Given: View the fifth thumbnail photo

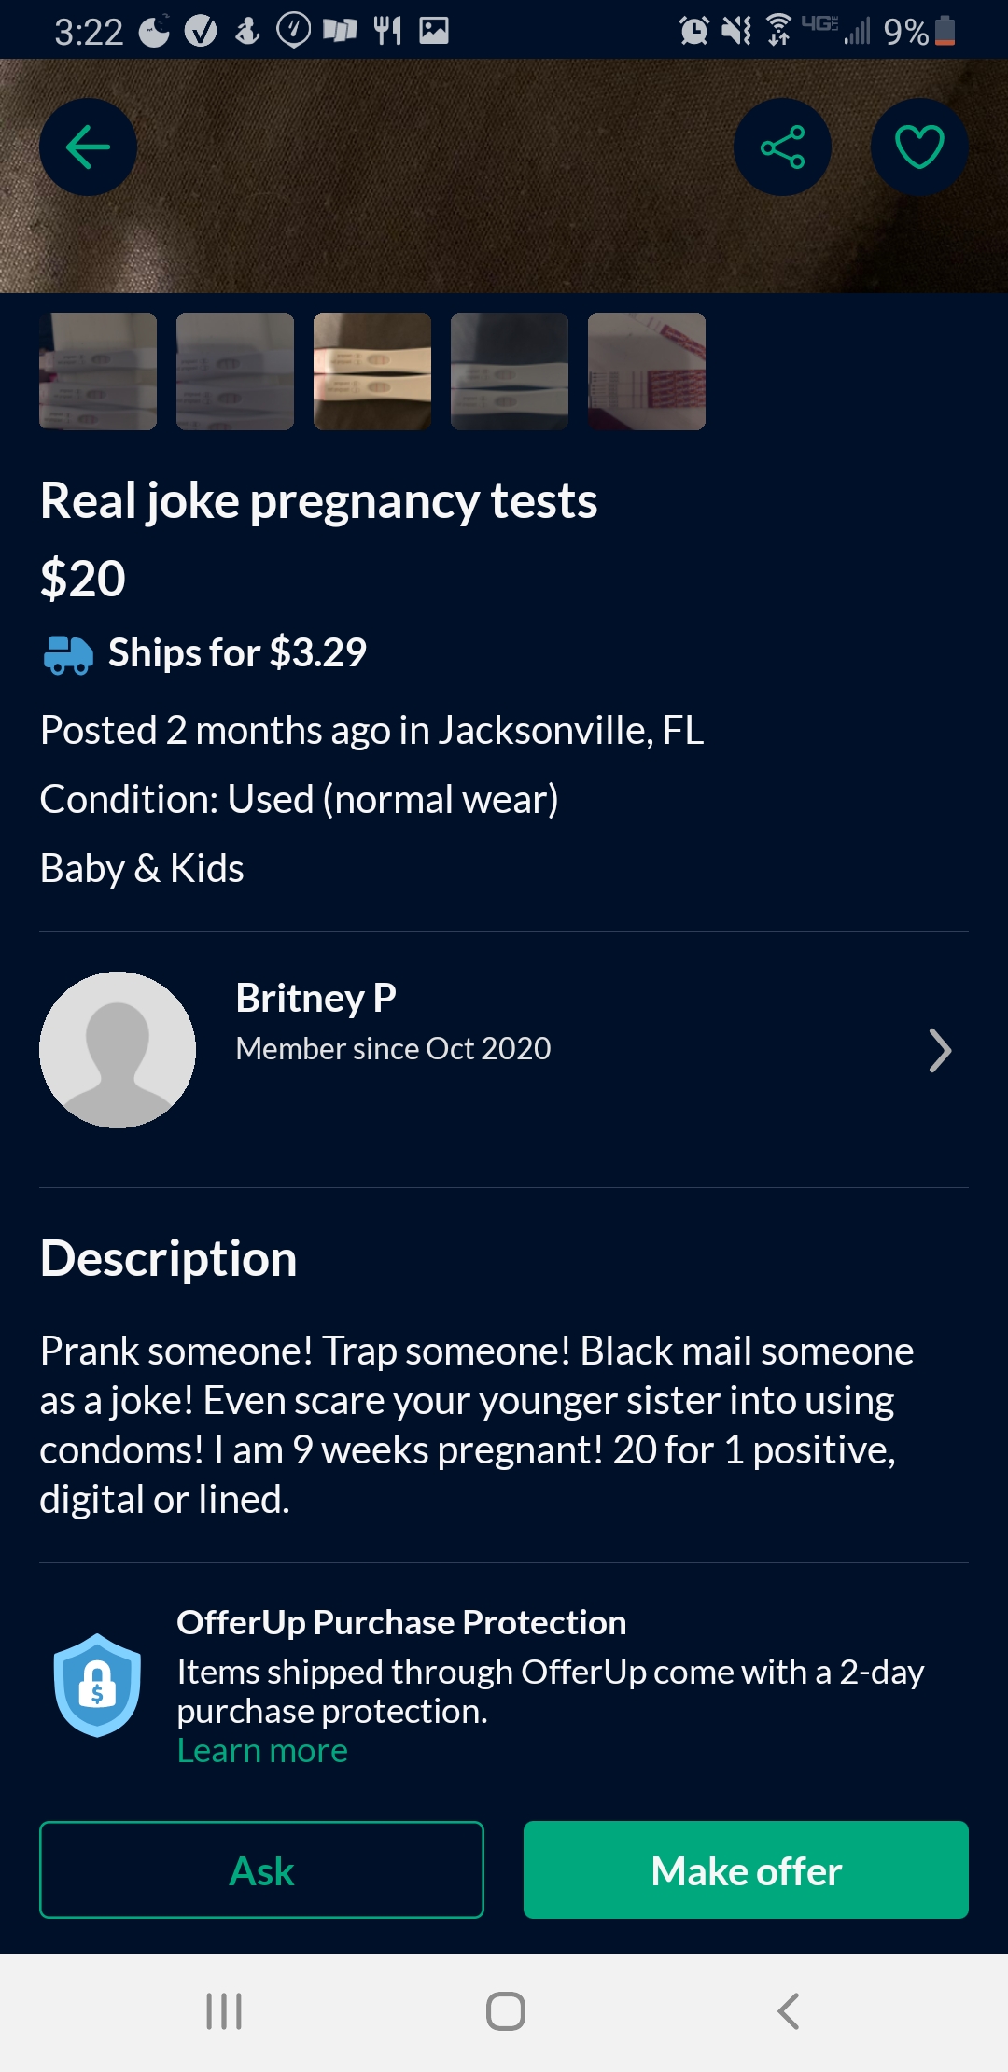Looking at the screenshot, I should click(647, 371).
